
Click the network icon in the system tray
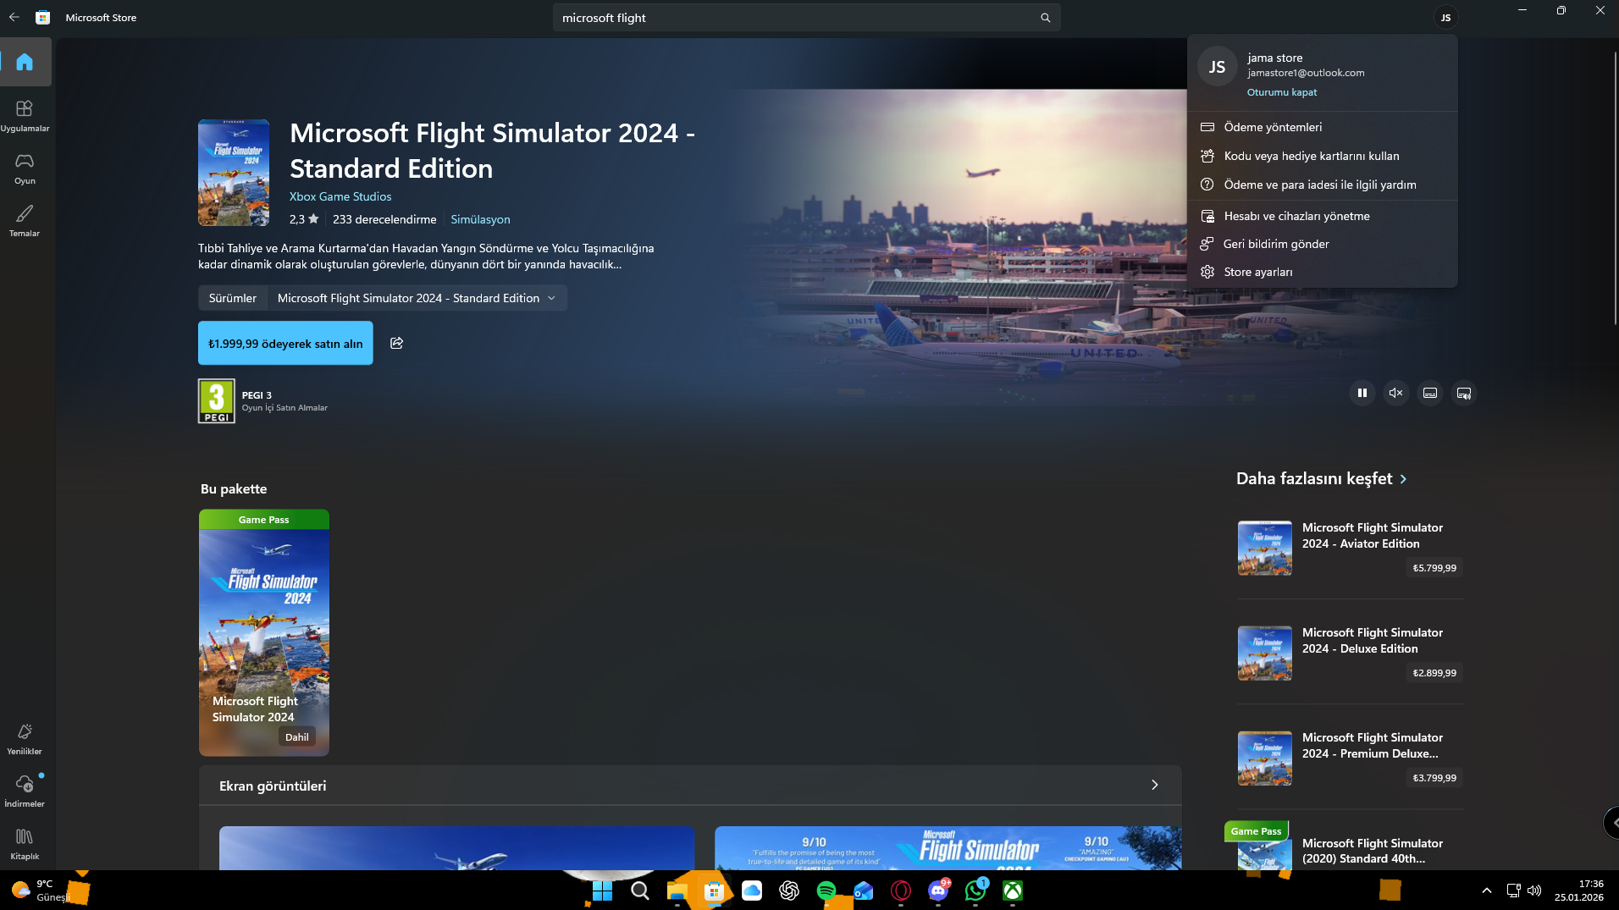point(1513,891)
